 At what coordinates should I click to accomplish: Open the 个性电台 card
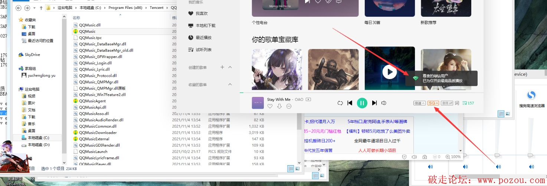[x=305, y=8]
